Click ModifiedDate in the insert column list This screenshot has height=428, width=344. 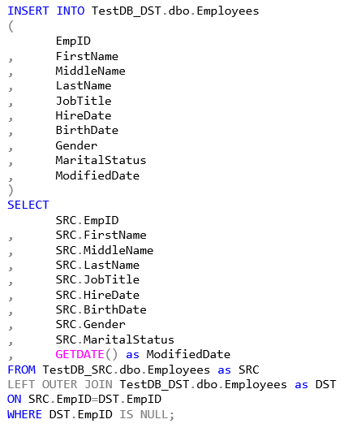pyautogui.click(x=97, y=175)
